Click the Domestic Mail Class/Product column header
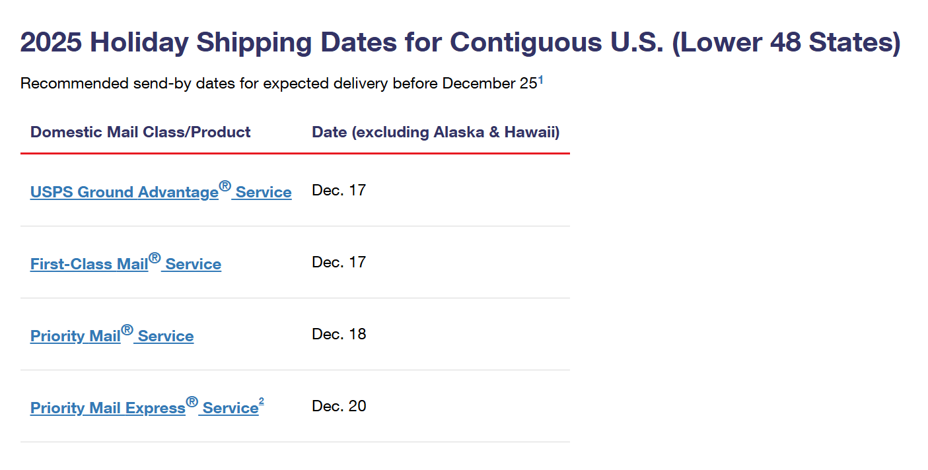The image size is (928, 470). tap(140, 132)
